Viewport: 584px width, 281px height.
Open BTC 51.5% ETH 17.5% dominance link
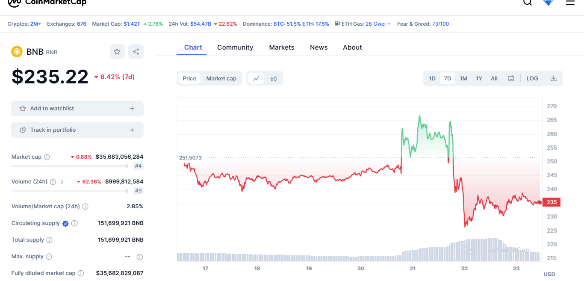click(301, 24)
